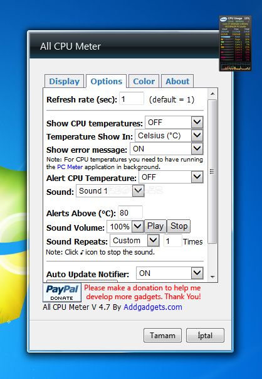This screenshot has width=262, height=379.
Task: Open Show error message dropdown
Action: click(167, 149)
